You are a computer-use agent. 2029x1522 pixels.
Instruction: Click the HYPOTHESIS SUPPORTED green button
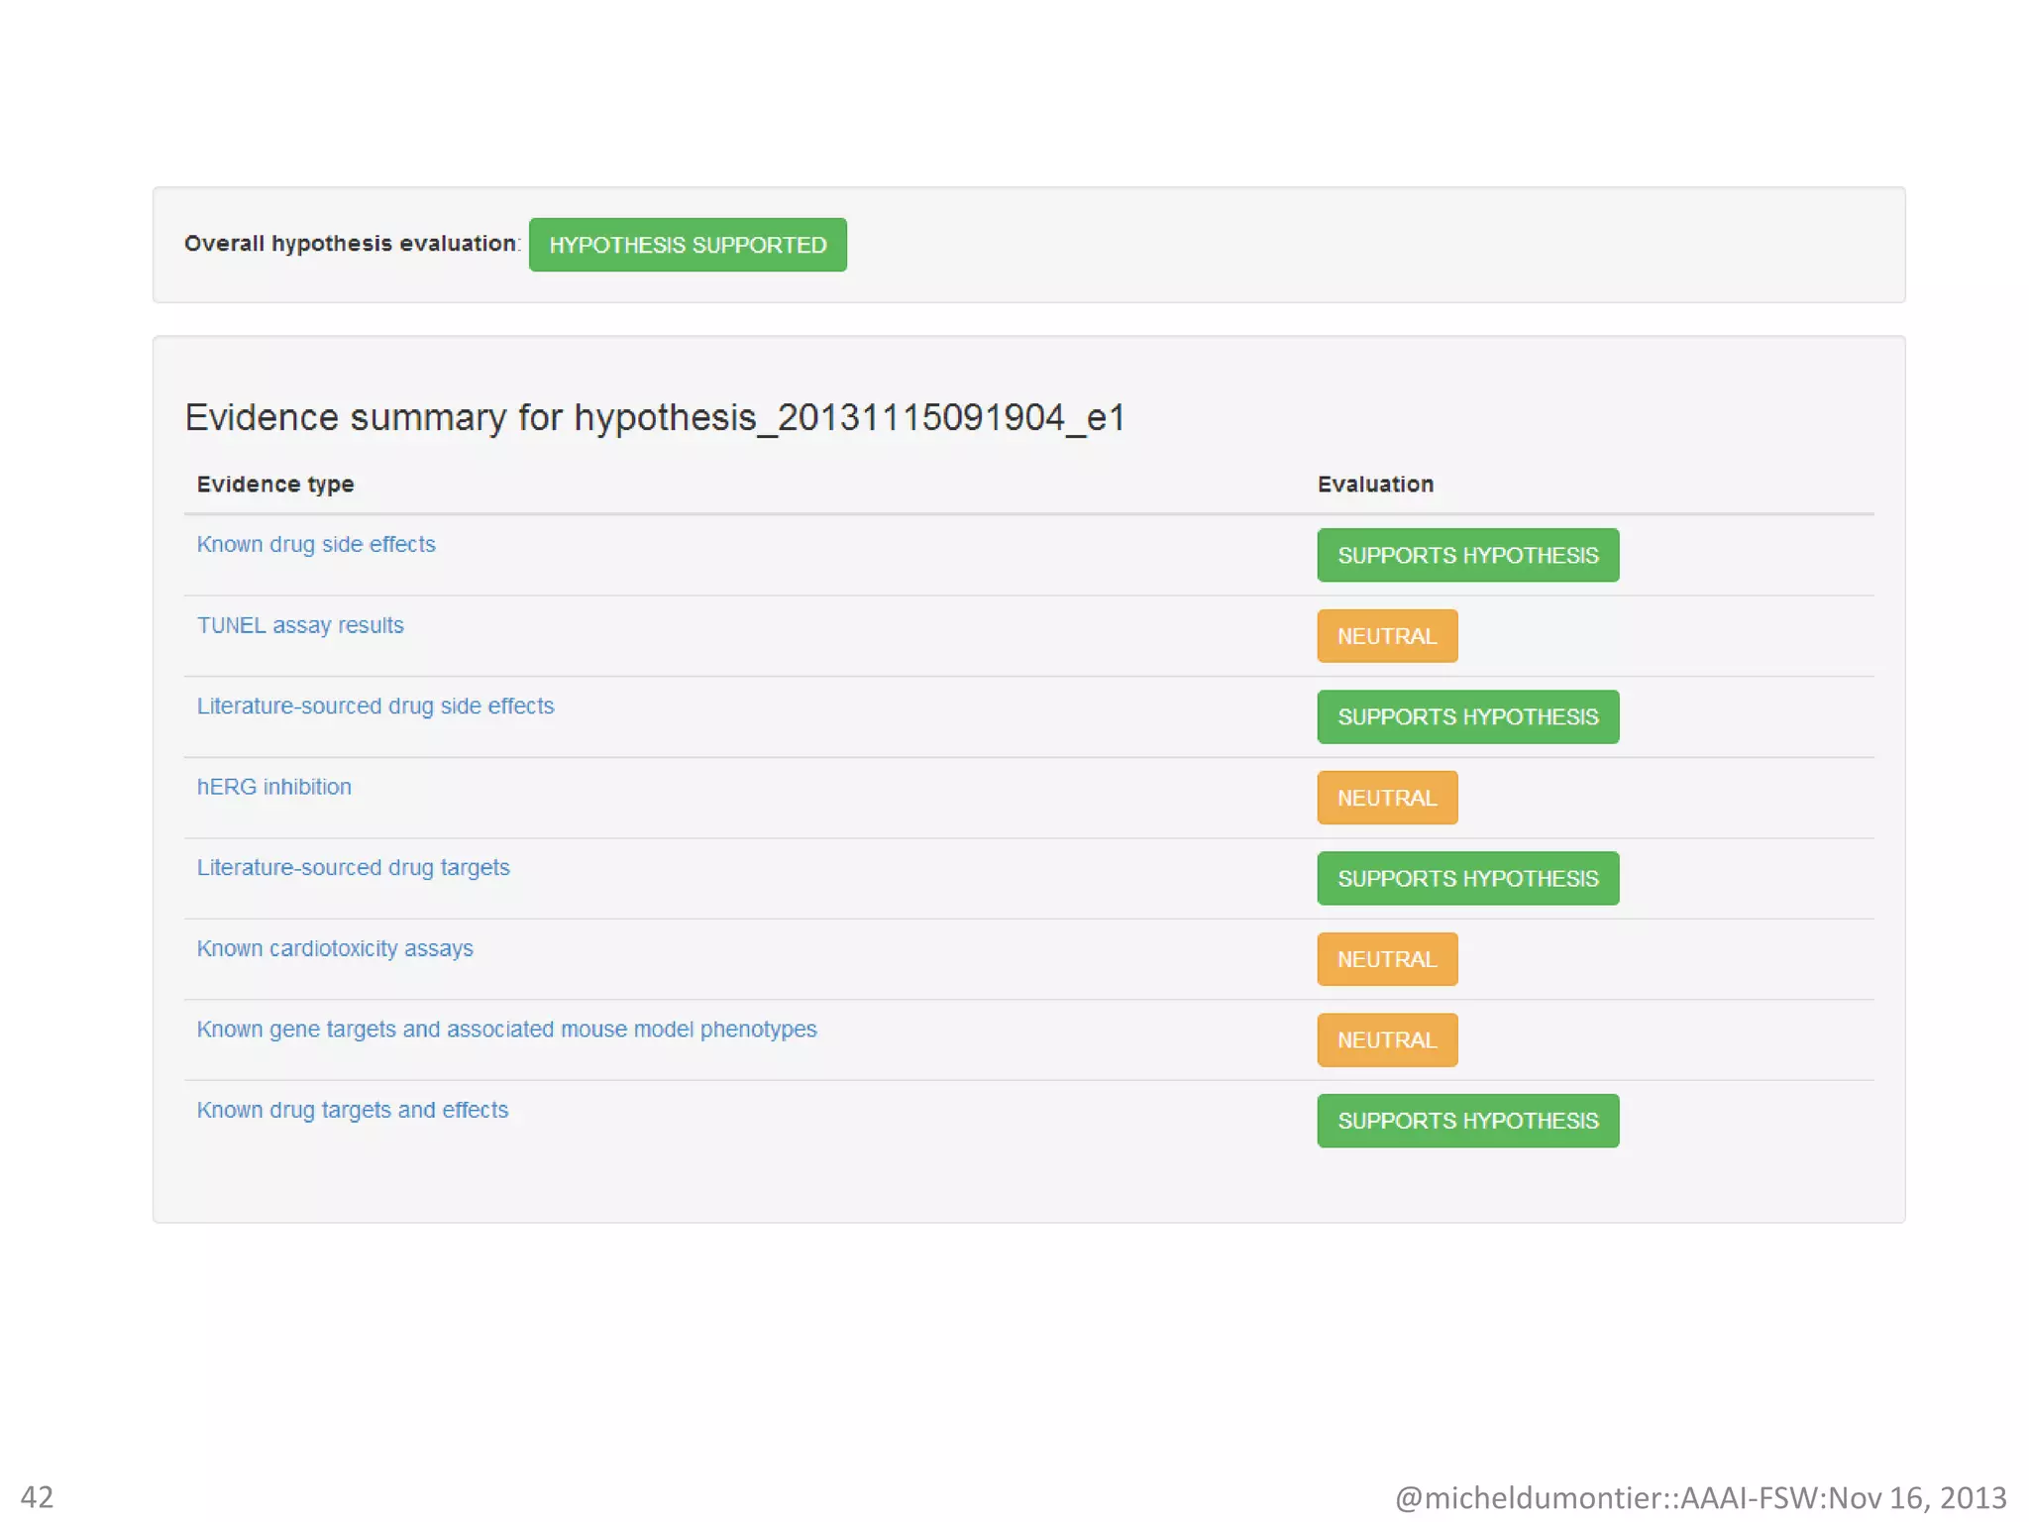click(x=687, y=245)
